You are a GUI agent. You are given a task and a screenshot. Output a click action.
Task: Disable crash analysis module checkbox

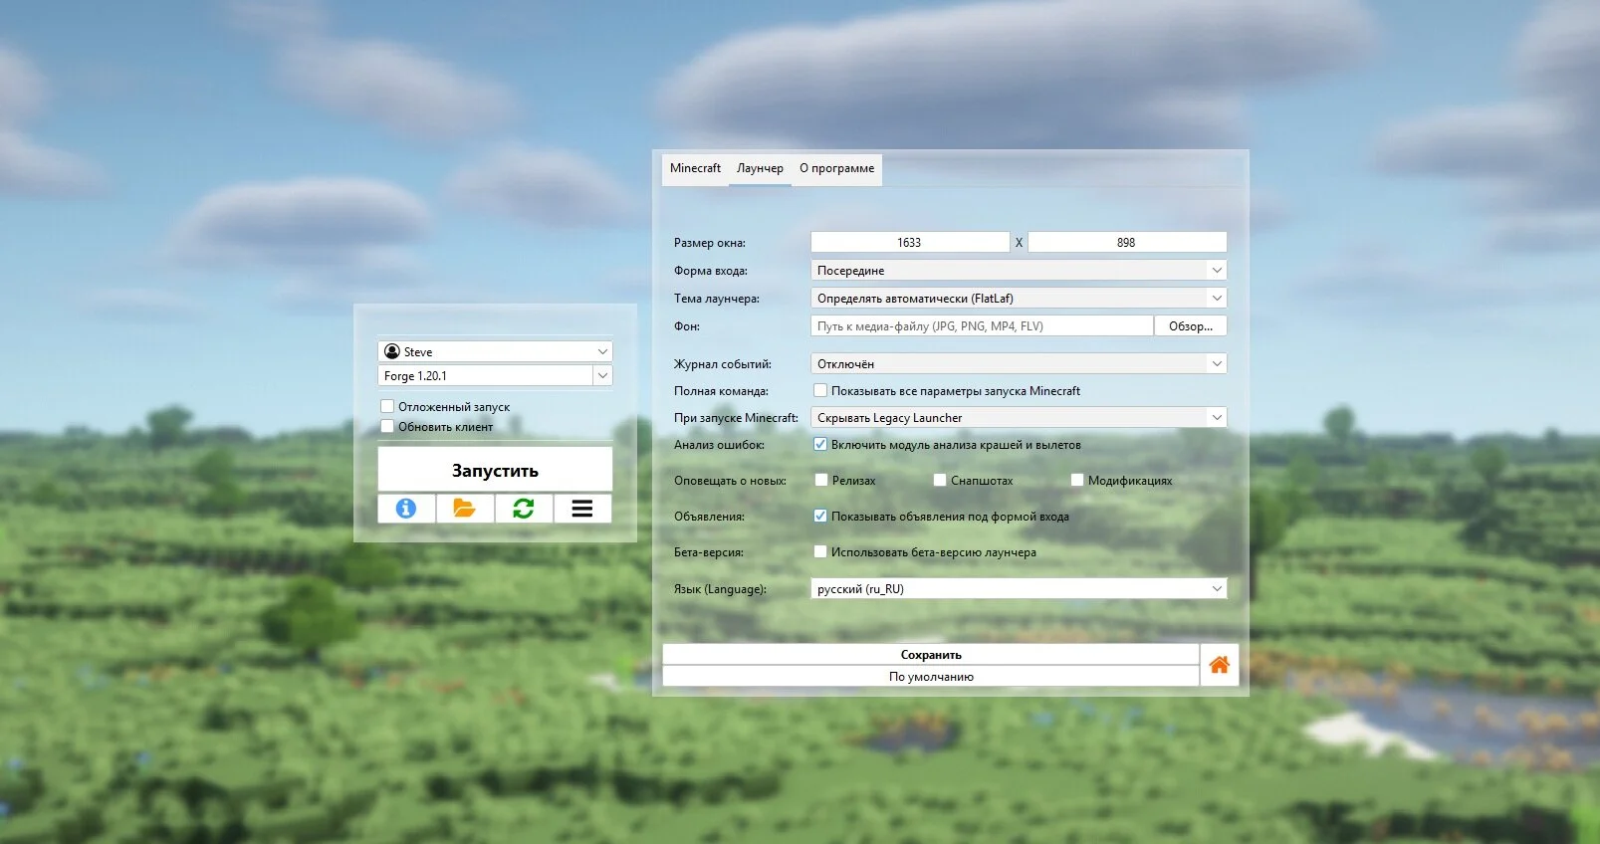820,445
